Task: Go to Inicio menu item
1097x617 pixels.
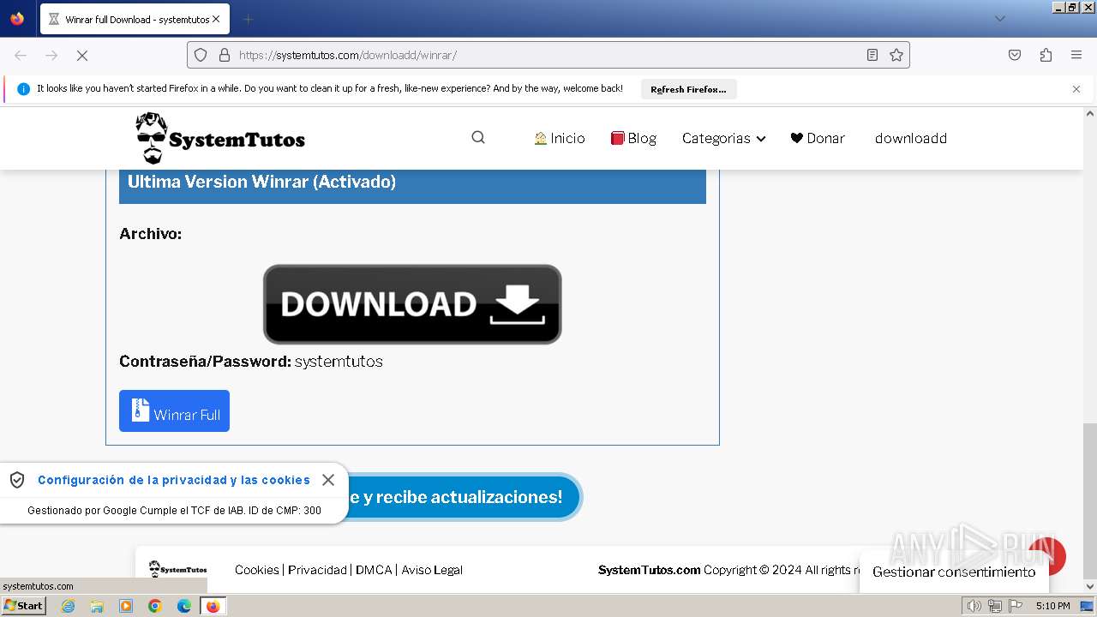Action: 559,138
